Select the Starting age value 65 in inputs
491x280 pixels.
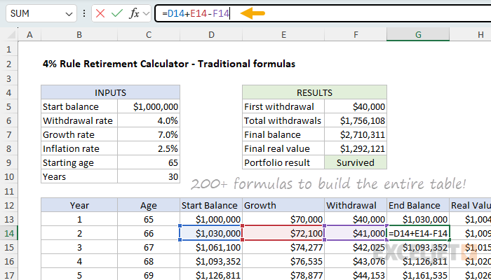click(x=149, y=163)
